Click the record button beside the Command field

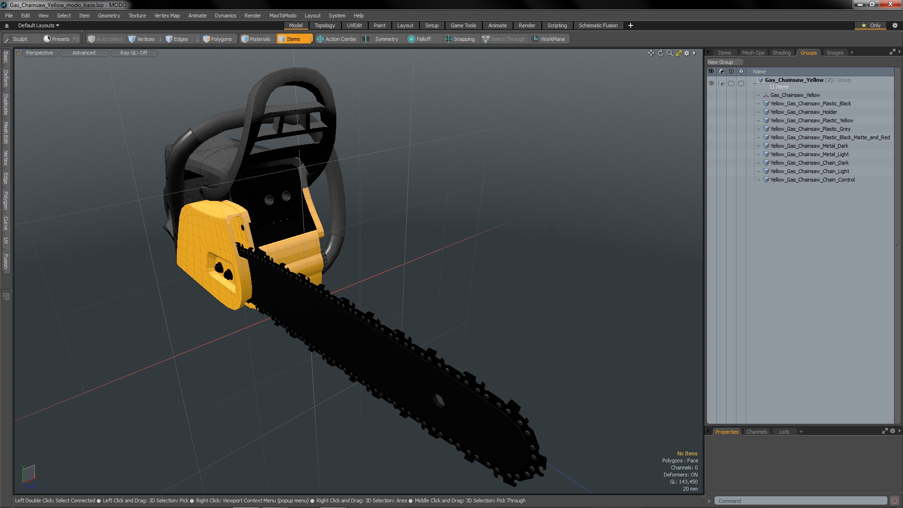click(895, 501)
